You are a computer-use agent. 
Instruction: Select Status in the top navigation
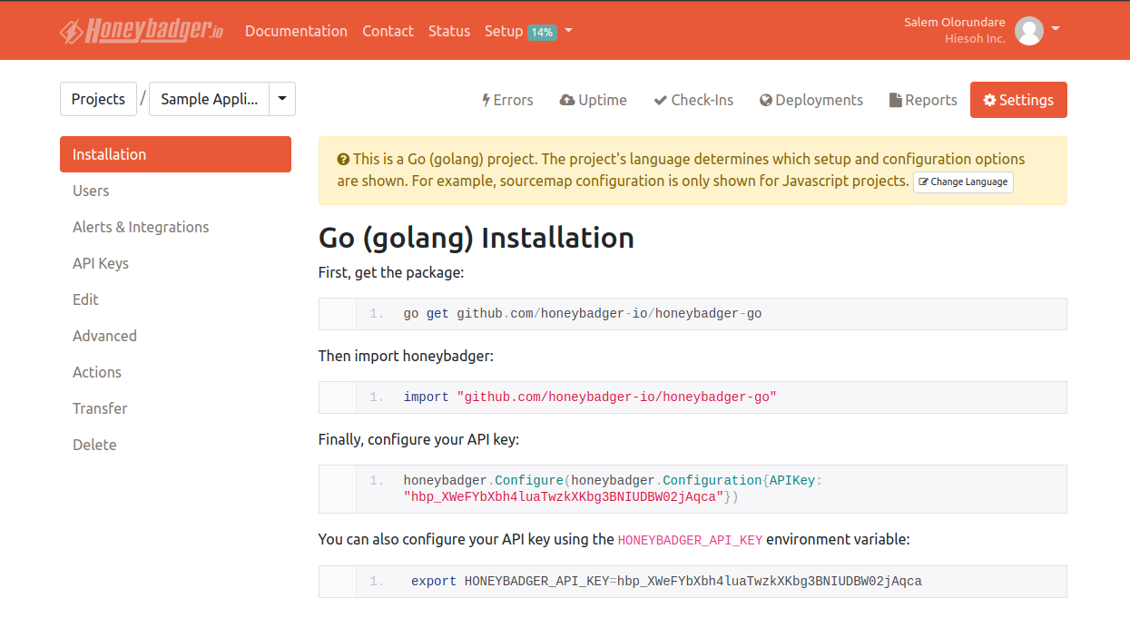[x=449, y=31]
